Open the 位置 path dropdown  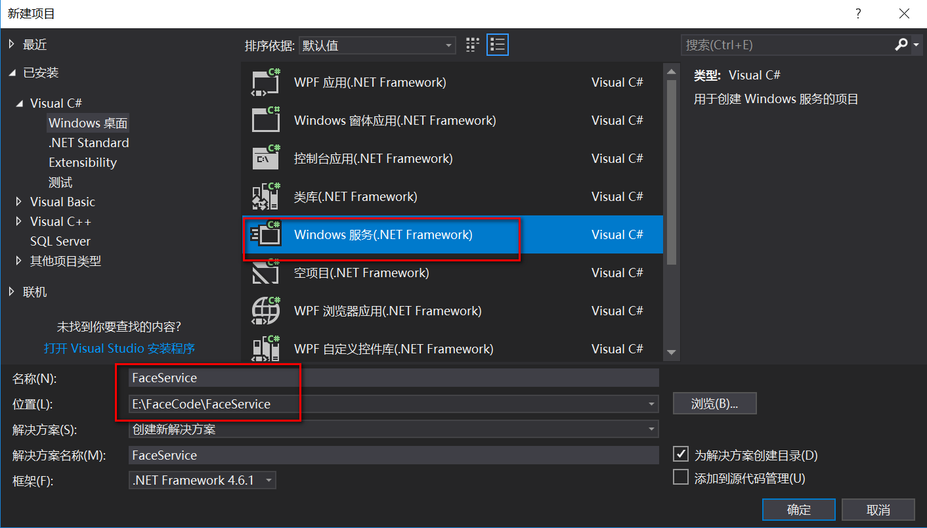(x=651, y=404)
